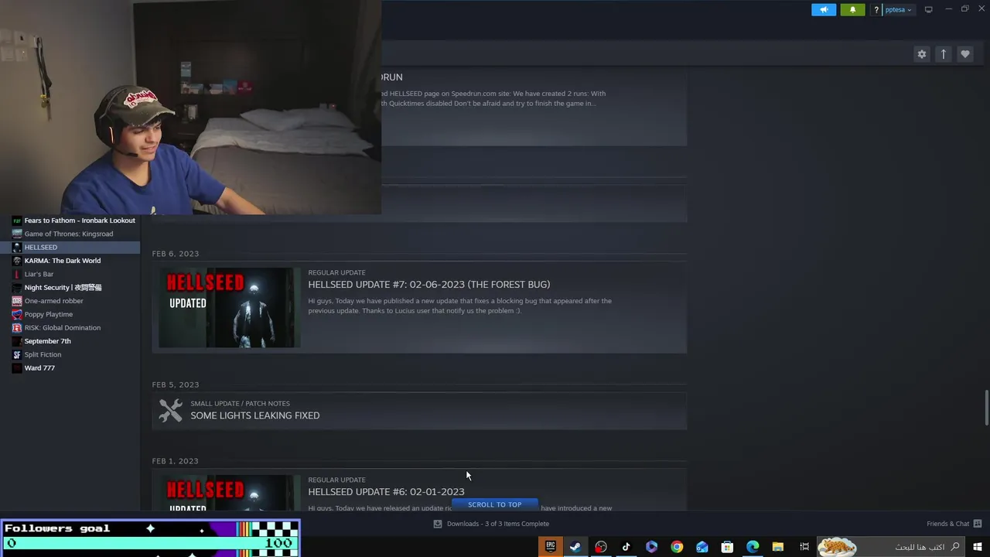Viewport: 990px width, 557px height.
Task: Open Microsoft Store from taskbar
Action: pyautogui.click(x=727, y=547)
